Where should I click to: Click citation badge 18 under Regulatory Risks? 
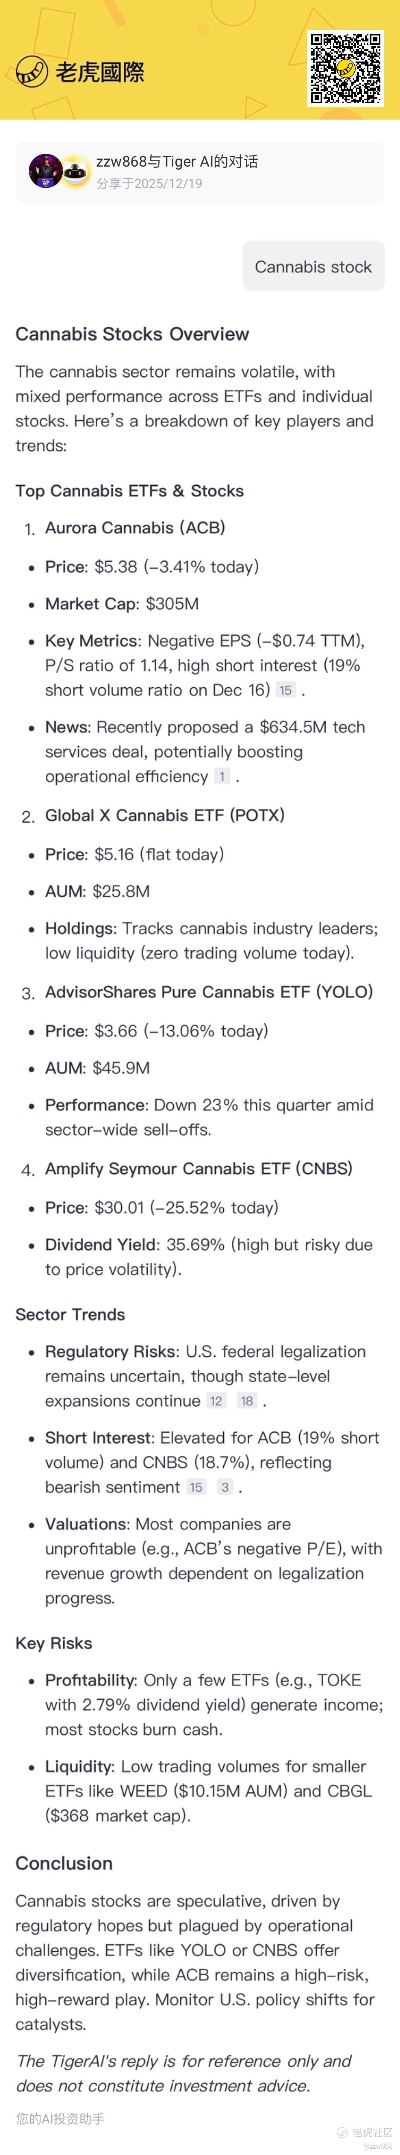[x=247, y=1400]
